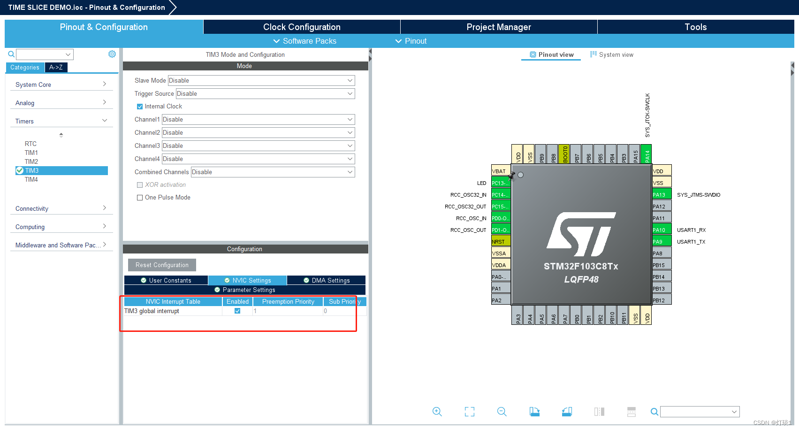Click the pin search field at bottom
Viewport: 799px width, 430px height.
point(700,412)
